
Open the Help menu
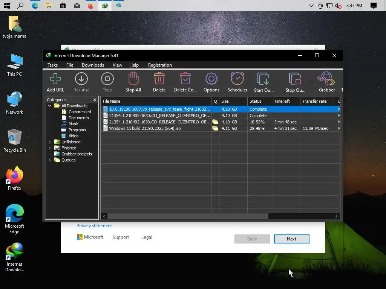(x=134, y=65)
